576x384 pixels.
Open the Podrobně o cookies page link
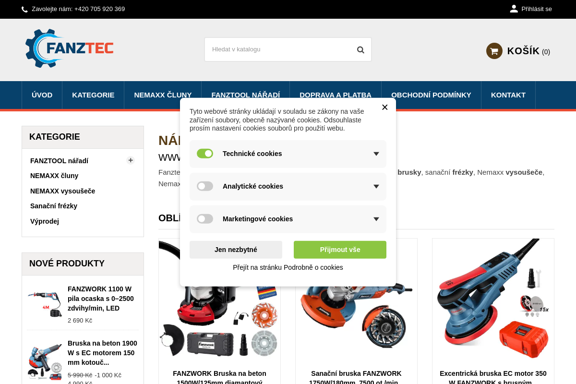point(288,267)
